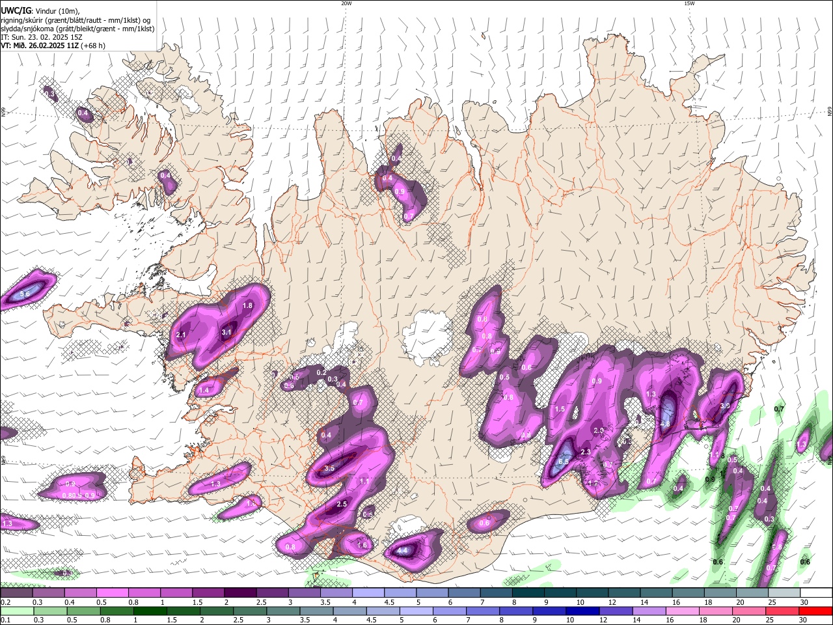Click the crimson swatch labeled 25 in bottom legend
The image size is (833, 625).
click(x=781, y=611)
